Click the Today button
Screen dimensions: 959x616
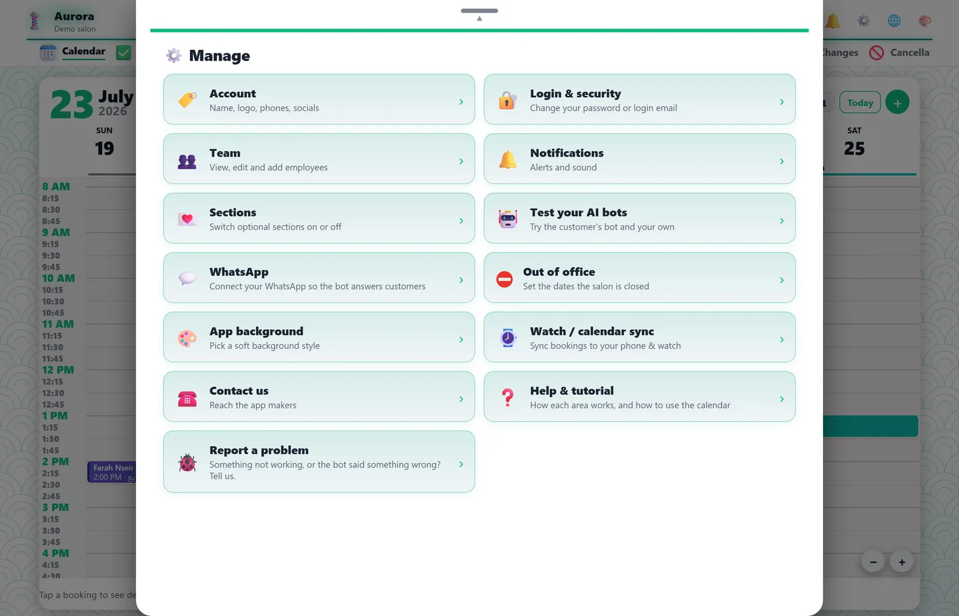(860, 103)
